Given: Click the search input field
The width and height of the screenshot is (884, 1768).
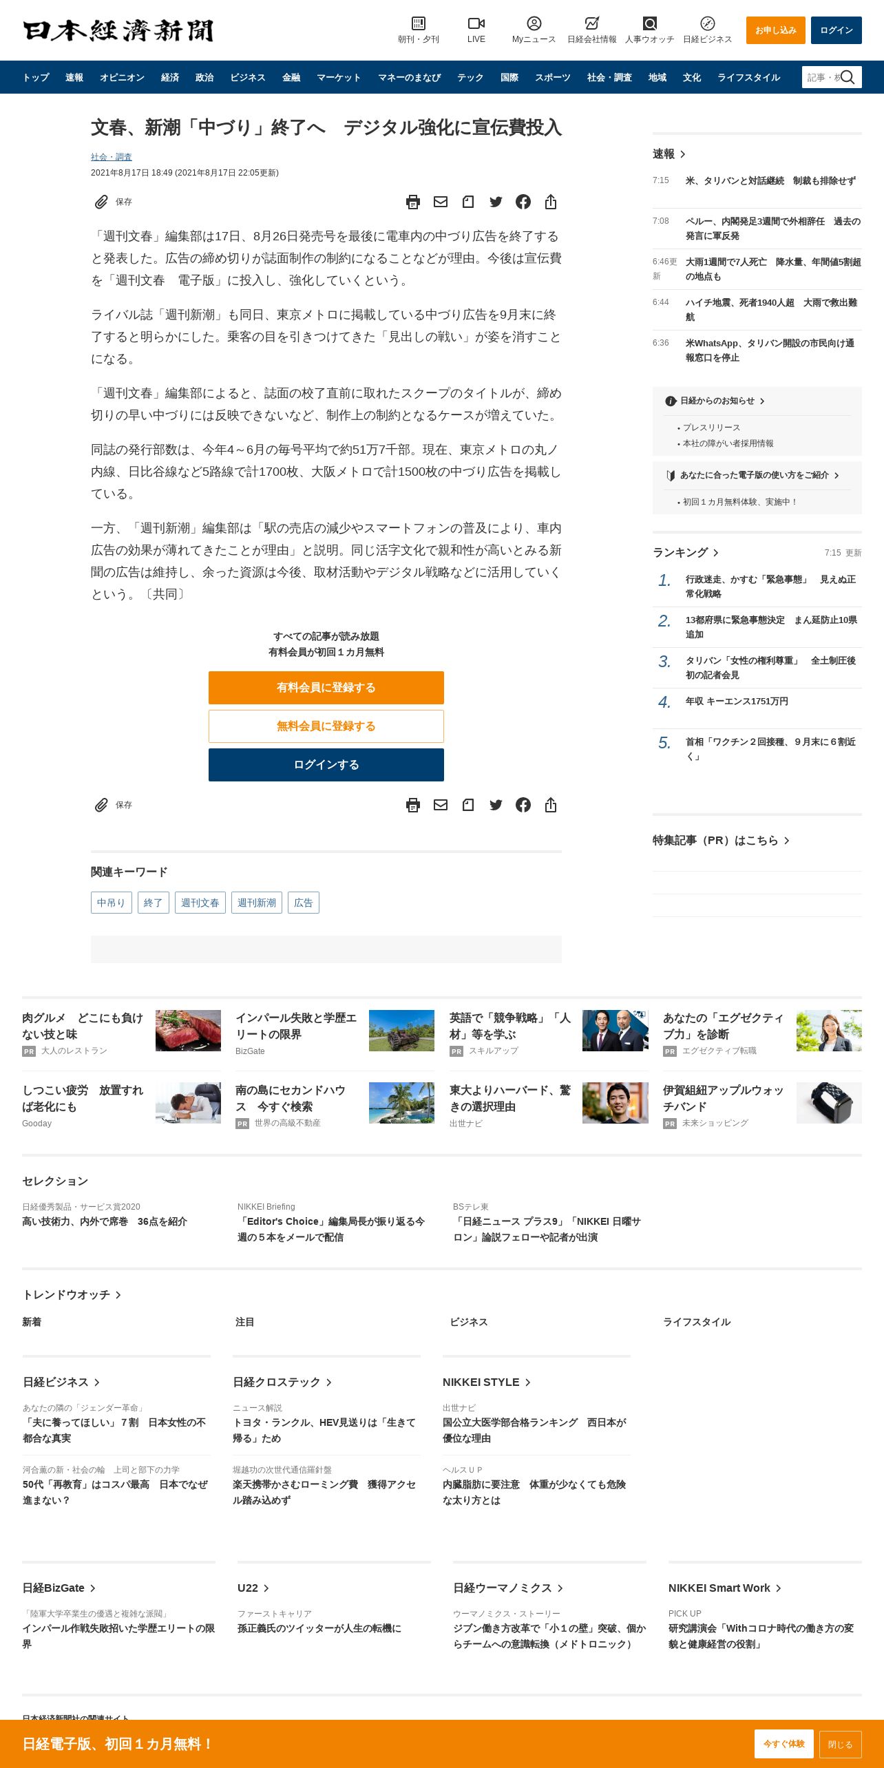Looking at the screenshot, I should click(822, 77).
